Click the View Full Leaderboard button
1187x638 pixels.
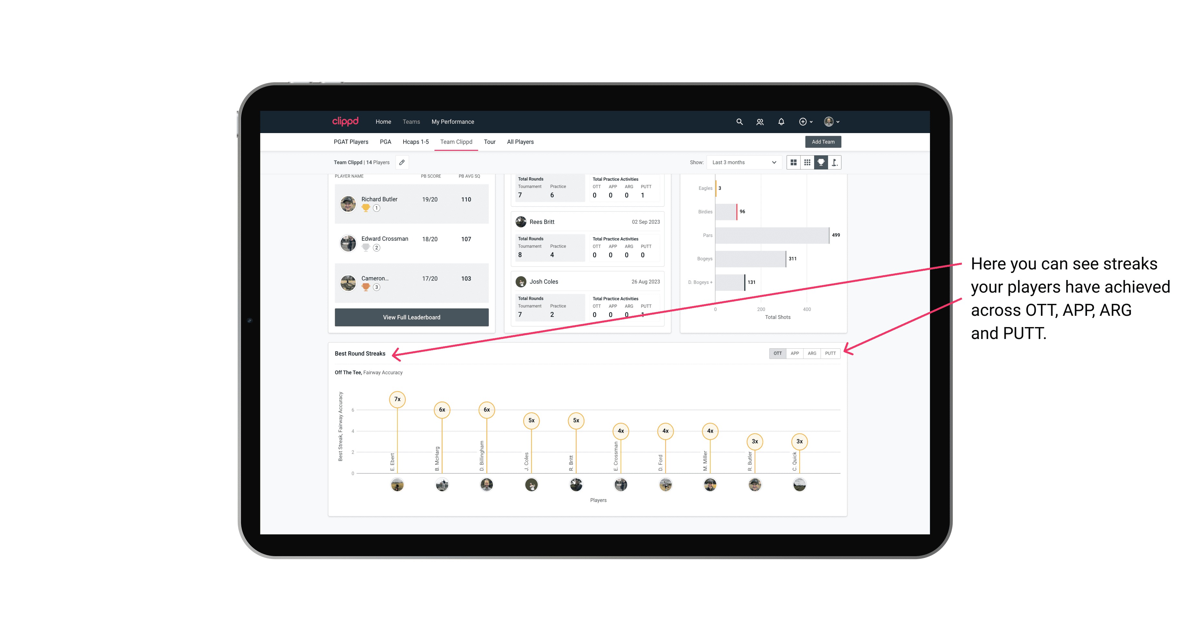(411, 317)
